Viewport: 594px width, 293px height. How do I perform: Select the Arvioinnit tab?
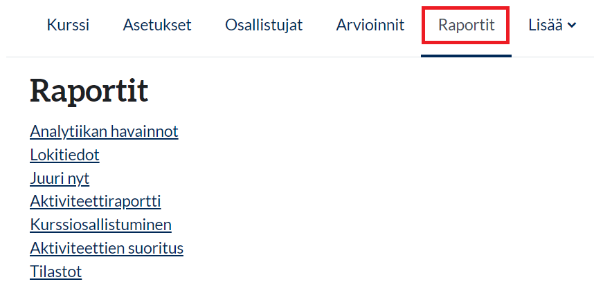[x=370, y=26]
